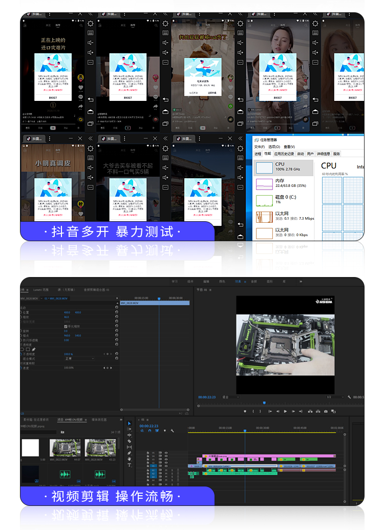384x530 pixels.
Task: Open source clip dropdown beside MVI_0828.MOV
Action: (42, 299)
